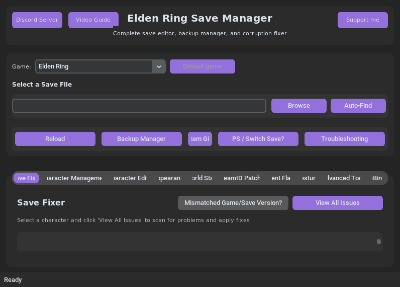The height and width of the screenshot is (287, 400).
Task: Click Browse to pick a save file
Action: 298,106
